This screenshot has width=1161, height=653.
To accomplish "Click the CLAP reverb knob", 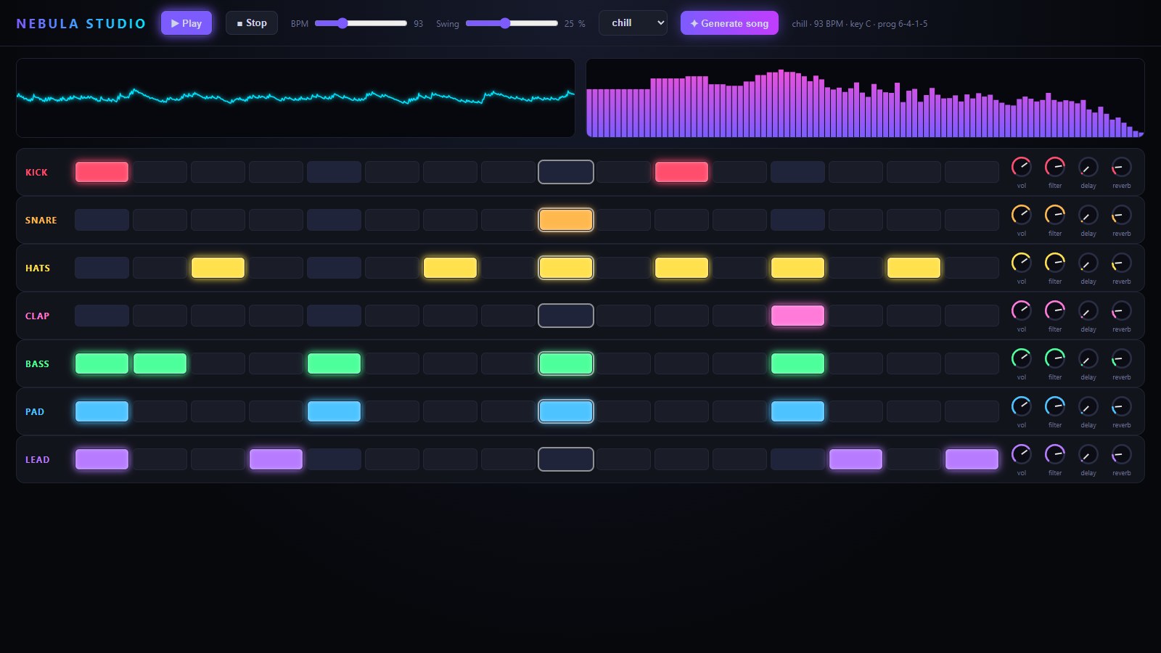I will (1122, 311).
